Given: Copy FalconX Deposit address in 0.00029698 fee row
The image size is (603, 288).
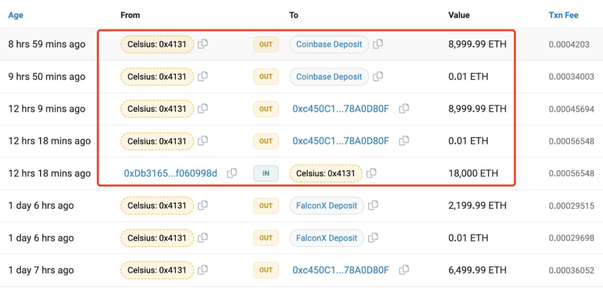Looking at the screenshot, I should [373, 238].
